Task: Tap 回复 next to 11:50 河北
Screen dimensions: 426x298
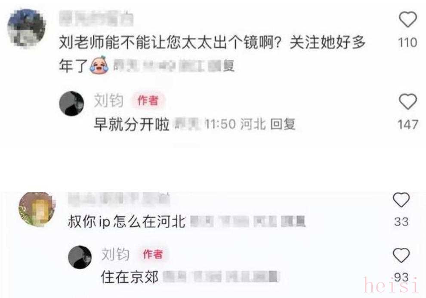Action: click(283, 124)
